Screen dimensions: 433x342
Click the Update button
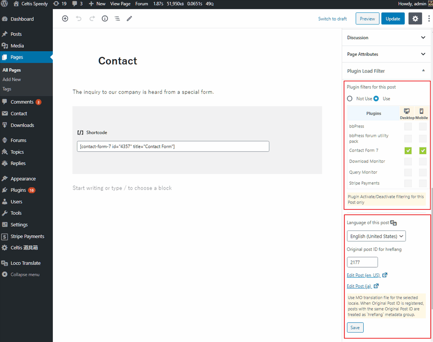click(393, 19)
